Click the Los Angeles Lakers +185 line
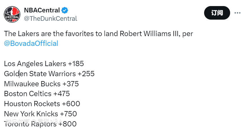This screenshot has width=244, height=129. (x=44, y=64)
